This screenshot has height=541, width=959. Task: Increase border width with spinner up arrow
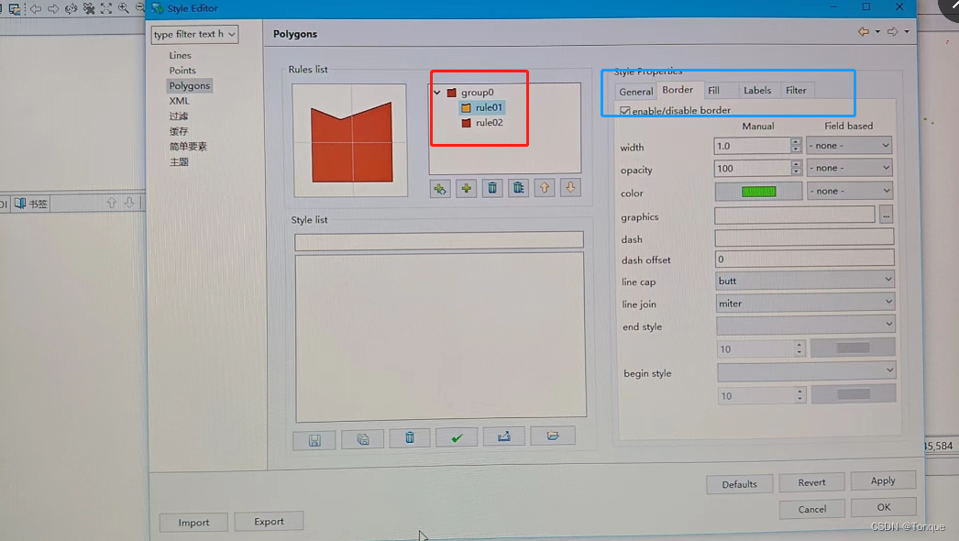(796, 141)
